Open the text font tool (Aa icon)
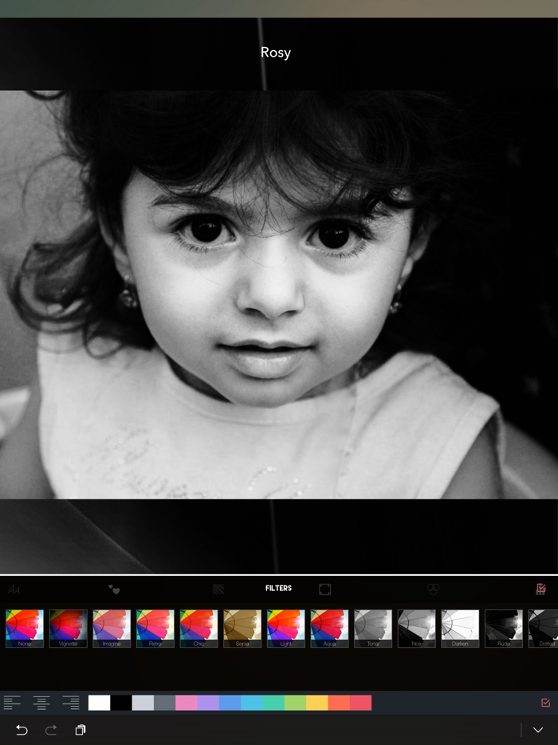The image size is (558, 745). (x=14, y=589)
